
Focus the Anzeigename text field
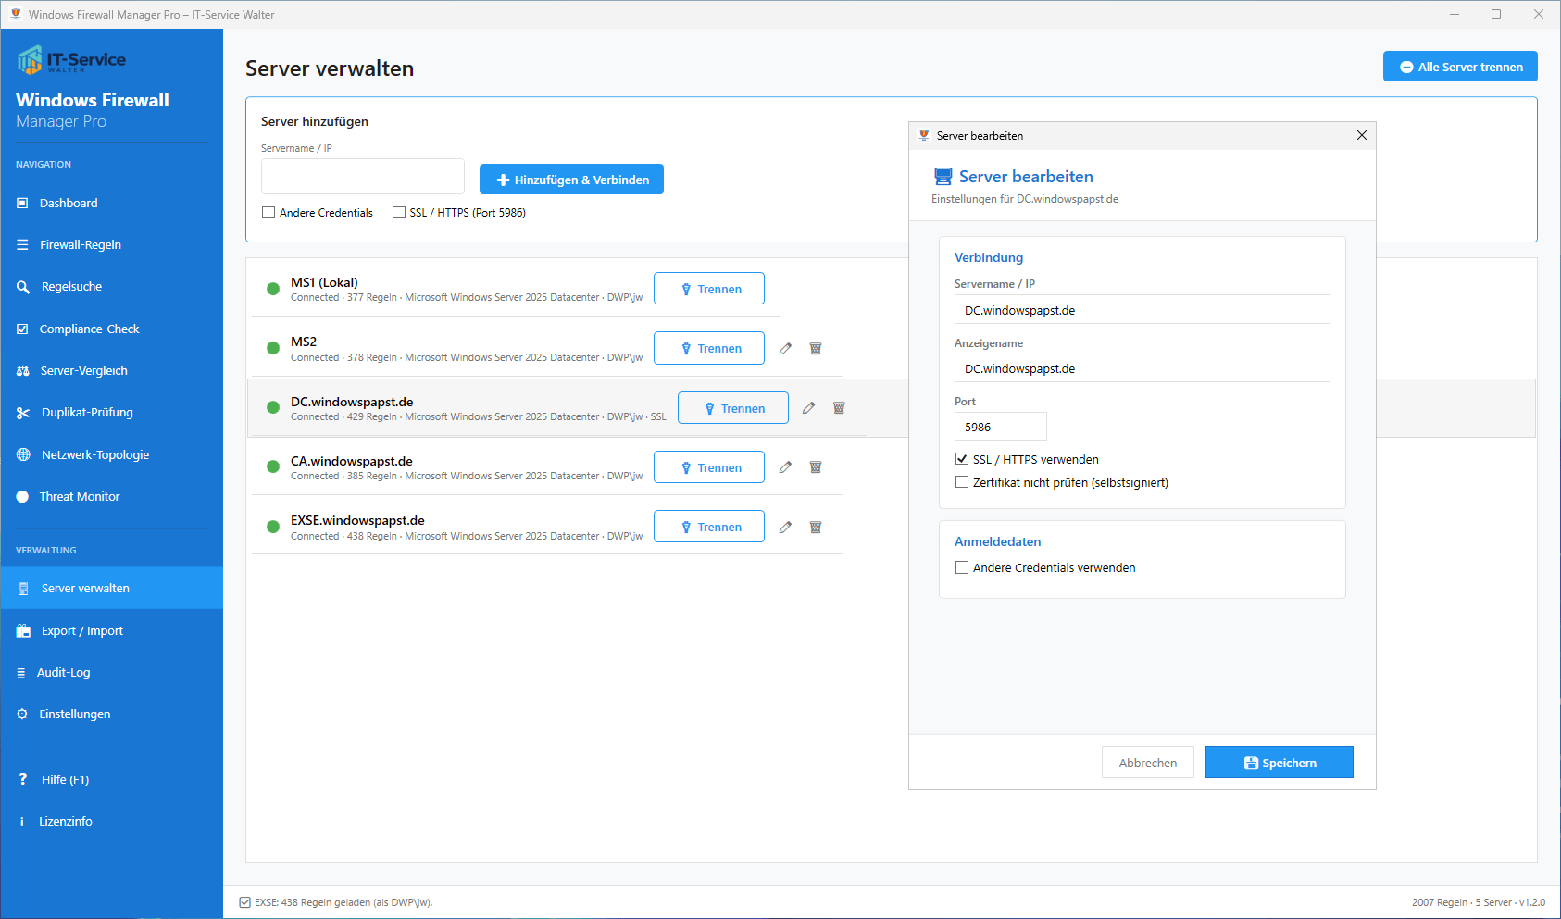point(1142,368)
